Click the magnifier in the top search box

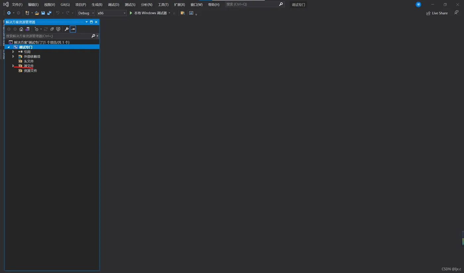coord(281,4)
